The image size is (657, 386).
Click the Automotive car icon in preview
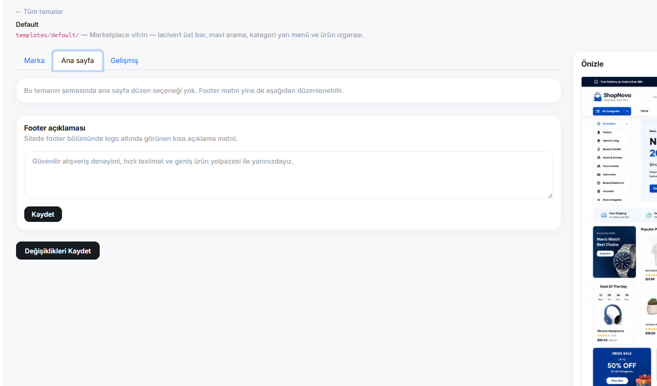(x=599, y=174)
